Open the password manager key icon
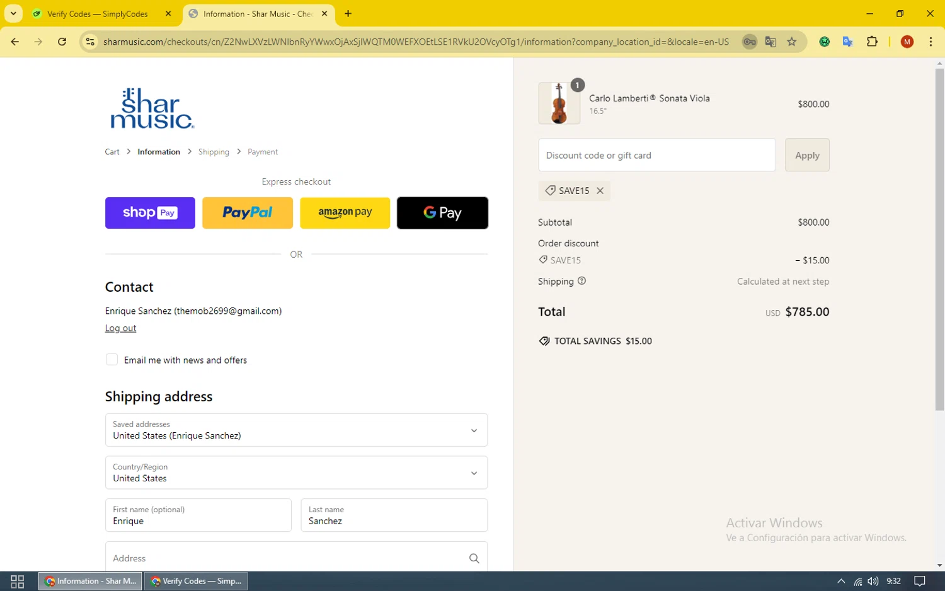Viewport: 945px width, 591px height. coord(749,42)
